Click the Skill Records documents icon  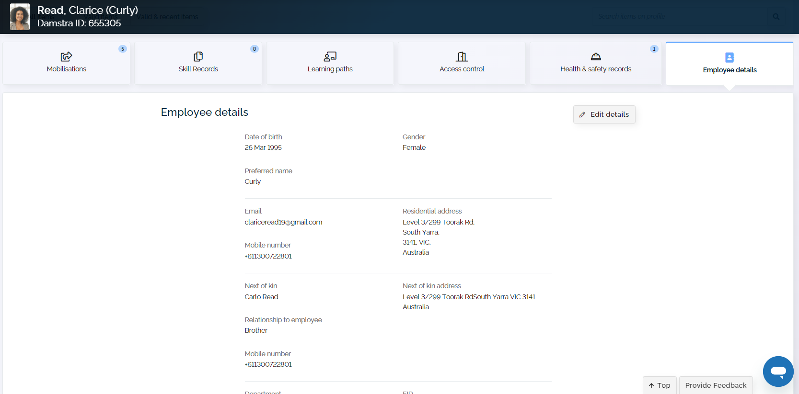[198, 56]
